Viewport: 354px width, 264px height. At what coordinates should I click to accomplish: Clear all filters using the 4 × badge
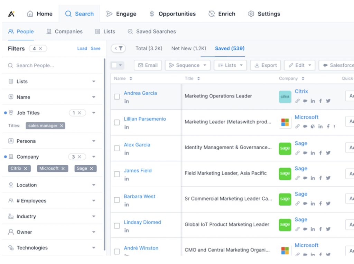(38, 48)
